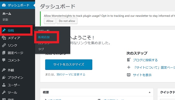Choose タグ from the 投稿 flyout
175x100 pixels.
[41, 49]
